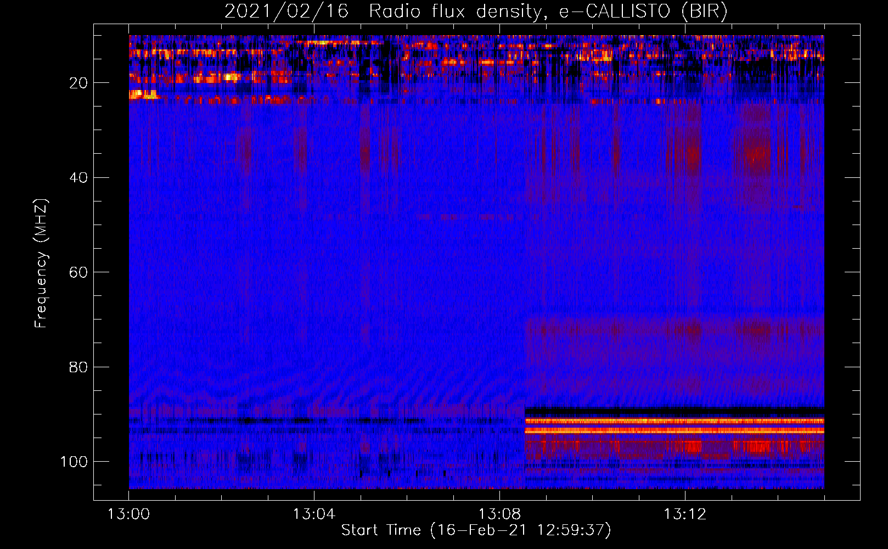Click the 60 frequency tick label

[78, 272]
